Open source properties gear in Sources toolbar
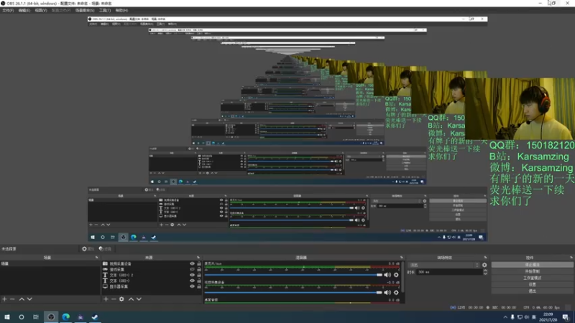Viewport: 575px width, 323px height. pos(121,299)
